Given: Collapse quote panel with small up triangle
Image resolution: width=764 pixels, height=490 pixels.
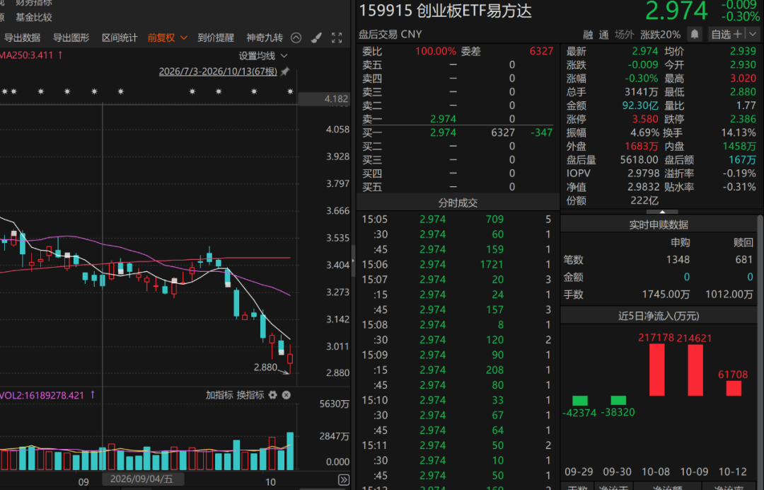Looking at the screenshot, I should coord(662,212).
